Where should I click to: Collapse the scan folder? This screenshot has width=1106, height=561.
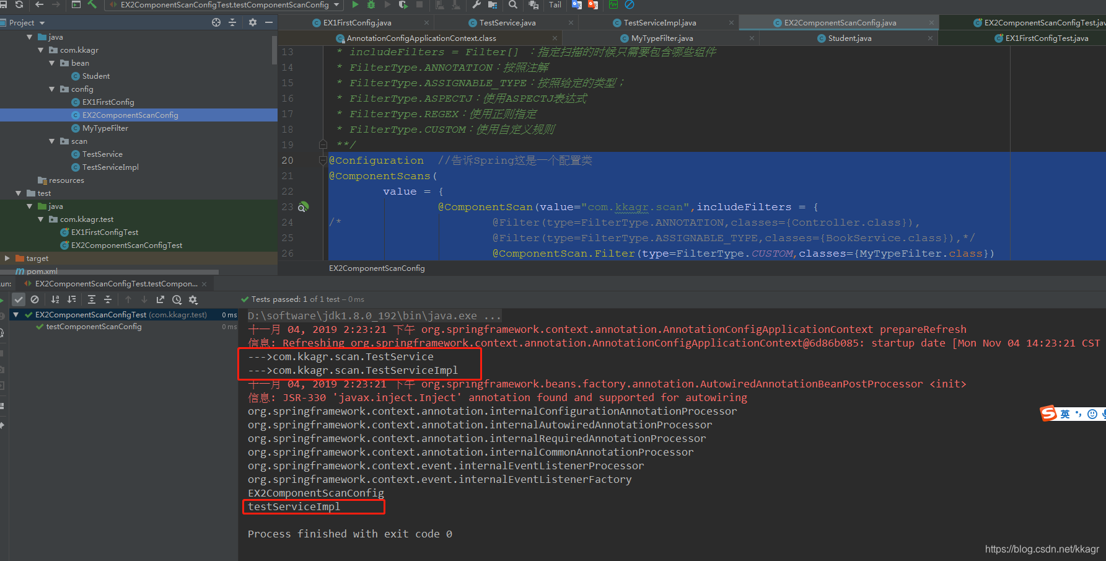[52, 141]
